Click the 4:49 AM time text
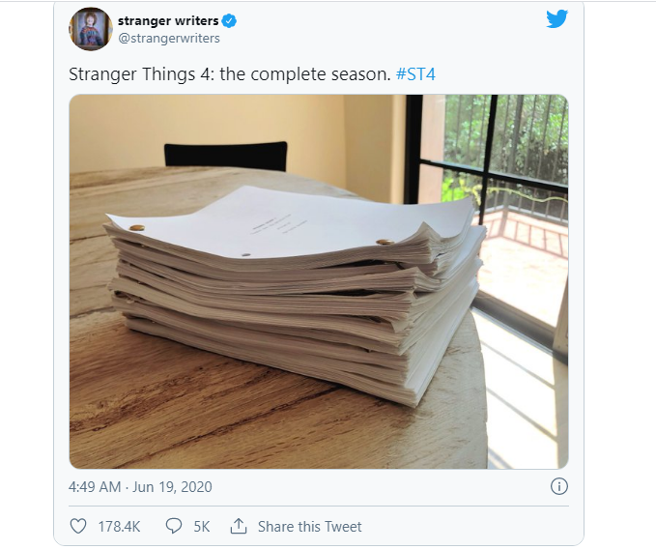 (x=95, y=487)
